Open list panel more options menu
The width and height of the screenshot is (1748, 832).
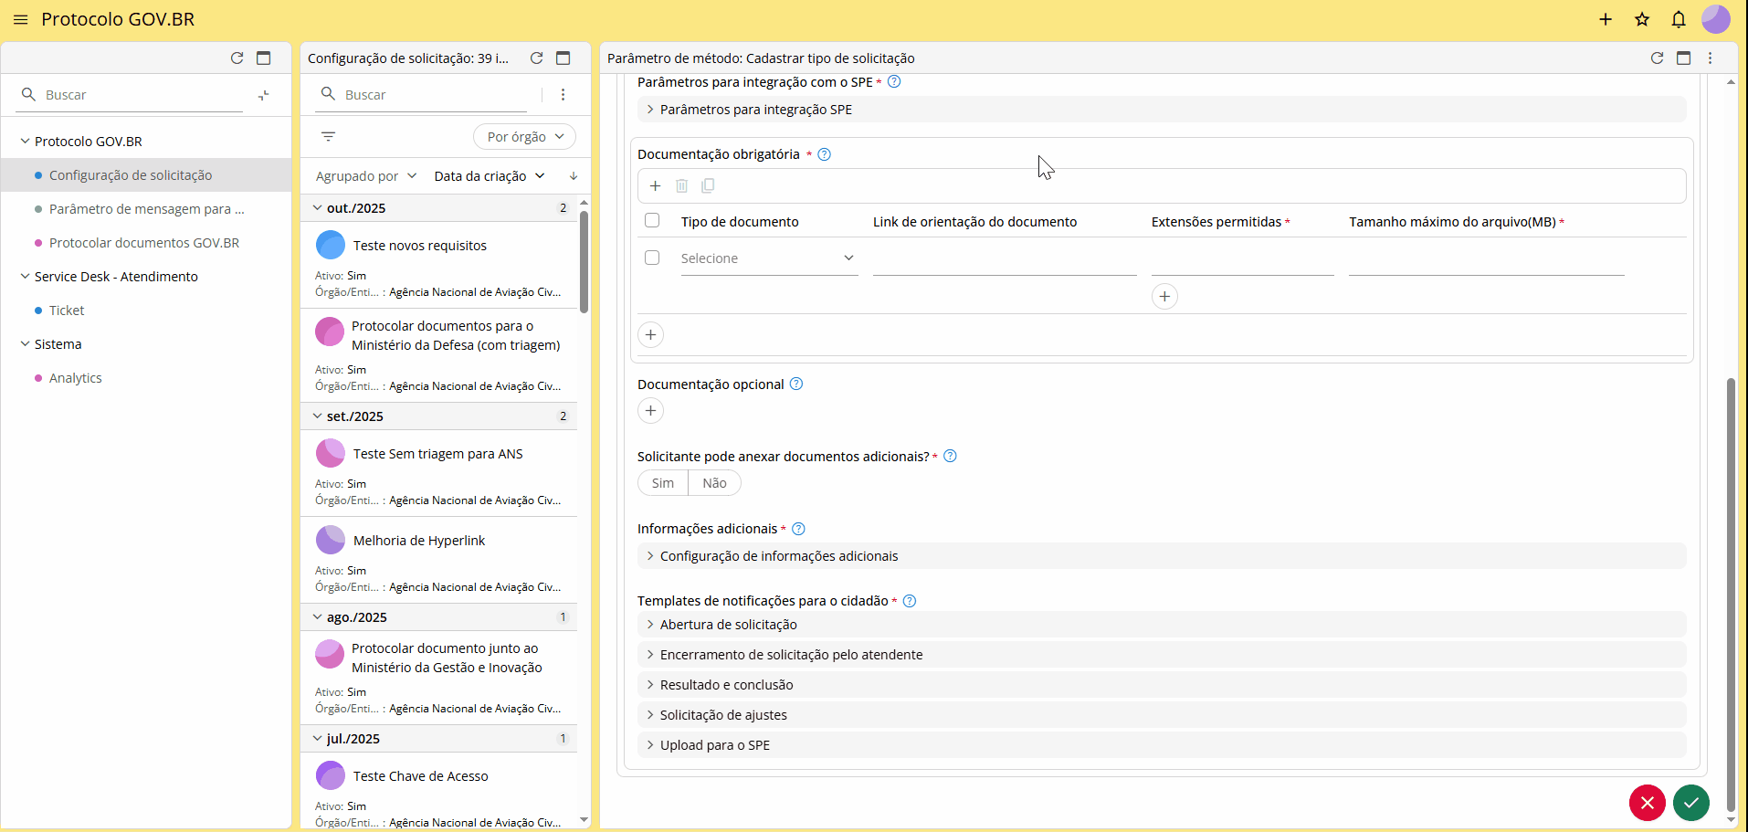563,95
